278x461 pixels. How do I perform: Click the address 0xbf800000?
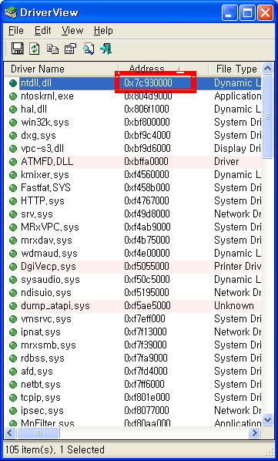click(147, 123)
